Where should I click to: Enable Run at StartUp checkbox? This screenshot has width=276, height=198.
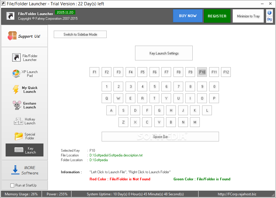point(12,185)
